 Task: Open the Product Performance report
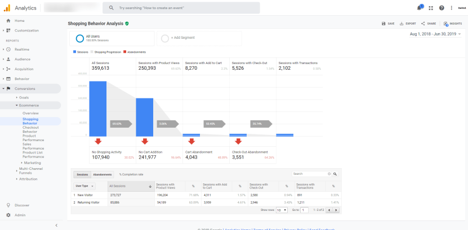33,138
